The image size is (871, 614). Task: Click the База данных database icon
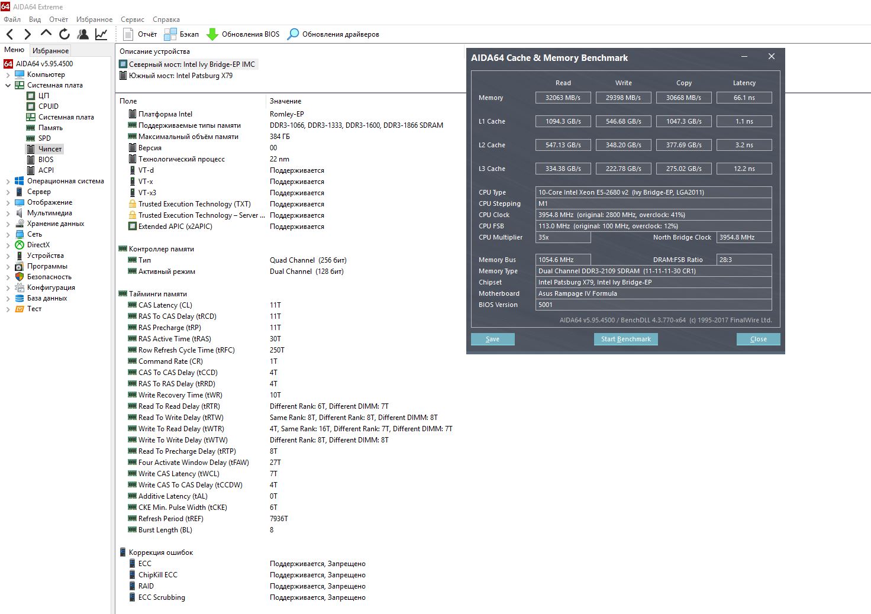[20, 298]
